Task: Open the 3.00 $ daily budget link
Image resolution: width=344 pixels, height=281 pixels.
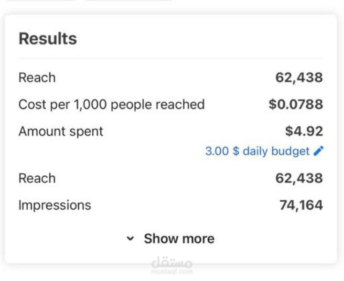Action: pyautogui.click(x=257, y=151)
